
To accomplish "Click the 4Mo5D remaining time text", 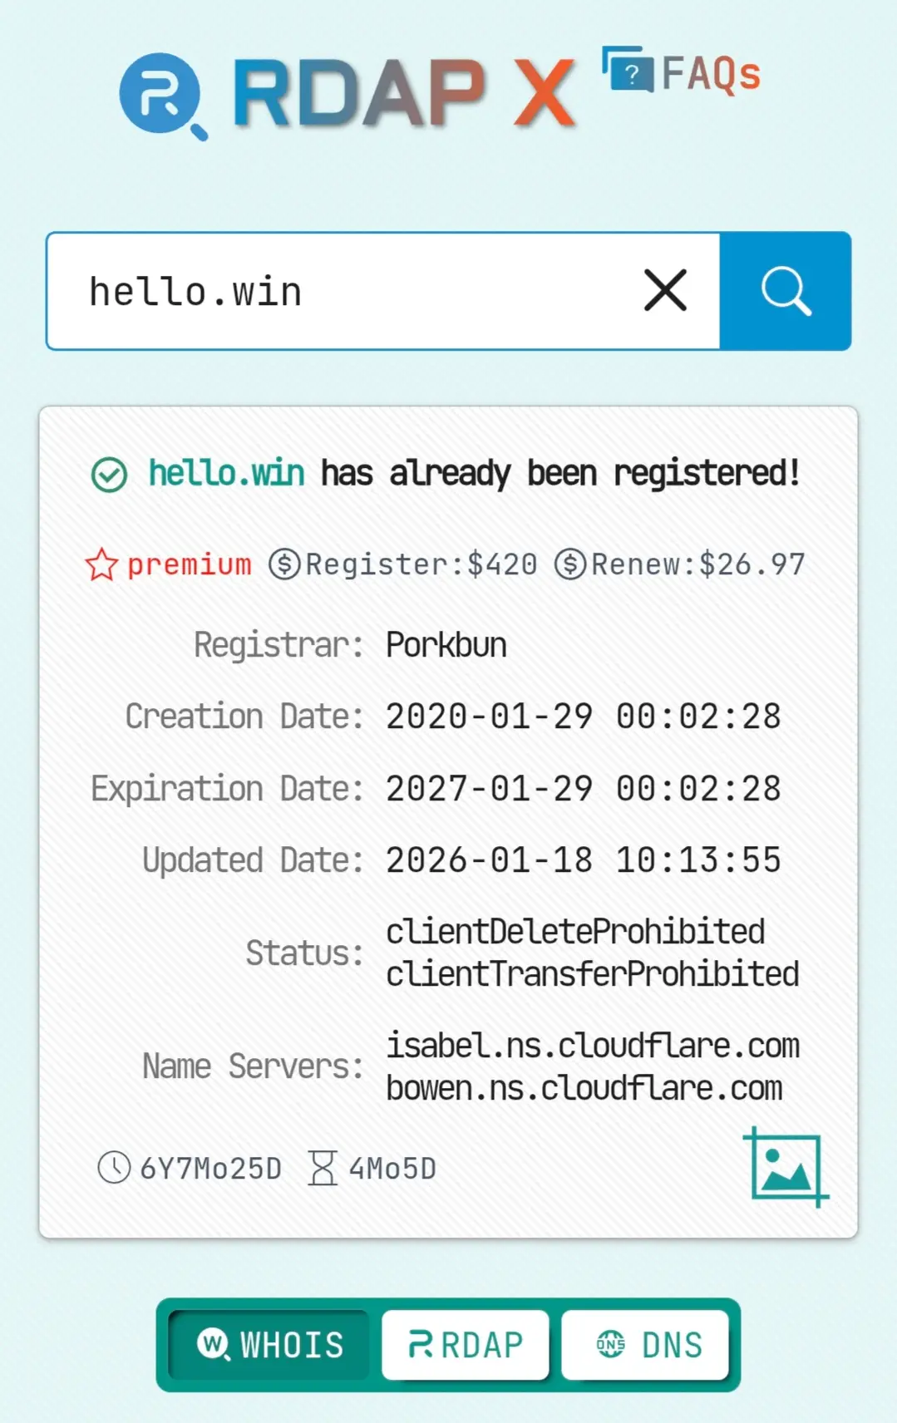I will [x=392, y=1169].
